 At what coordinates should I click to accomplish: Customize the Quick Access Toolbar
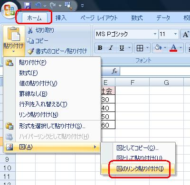coord(82,6)
